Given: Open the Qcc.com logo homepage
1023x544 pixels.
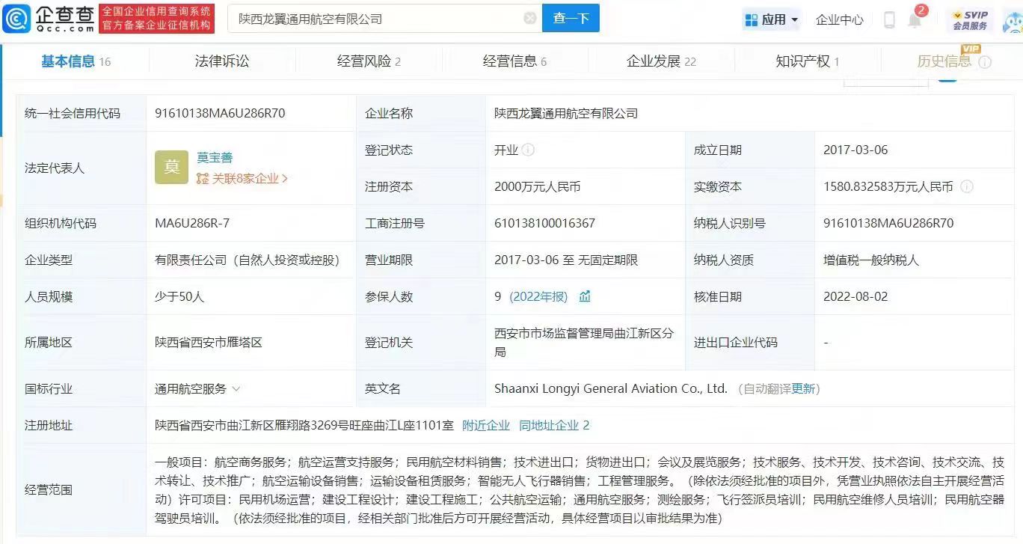Looking at the screenshot, I should click(49, 19).
